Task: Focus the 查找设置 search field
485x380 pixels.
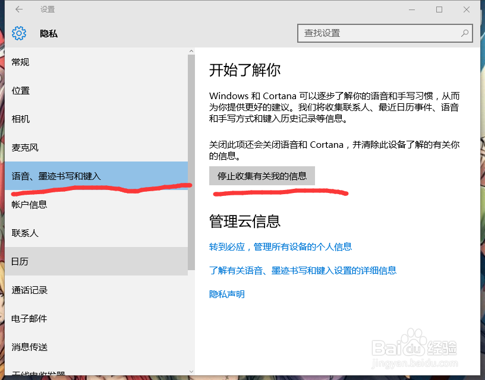Action: click(x=385, y=33)
